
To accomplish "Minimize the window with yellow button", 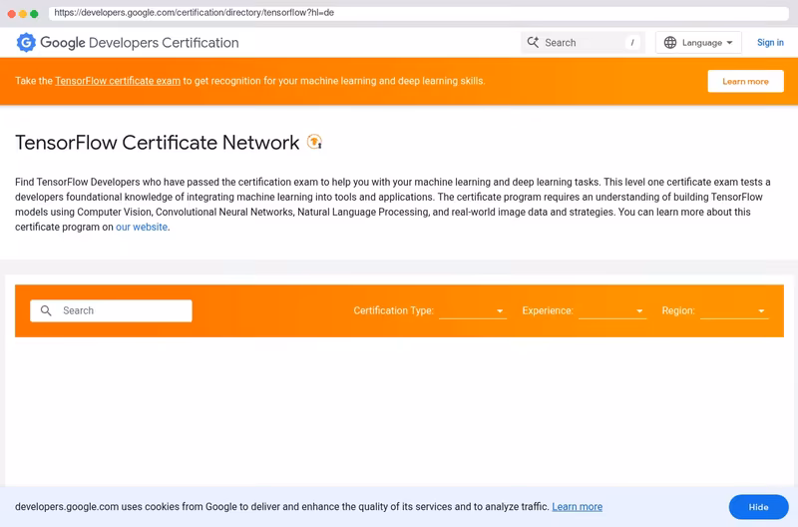I will pyautogui.click(x=23, y=14).
